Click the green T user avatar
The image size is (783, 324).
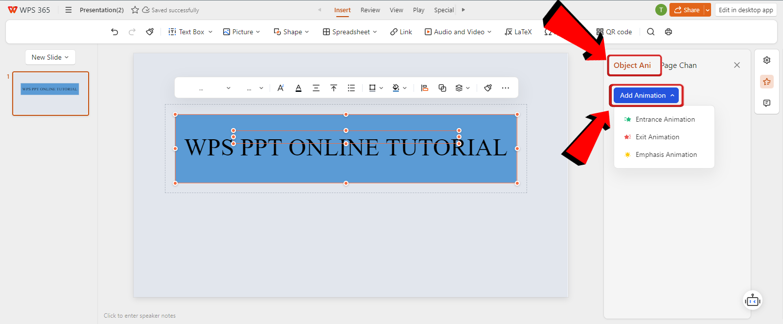pyautogui.click(x=661, y=10)
